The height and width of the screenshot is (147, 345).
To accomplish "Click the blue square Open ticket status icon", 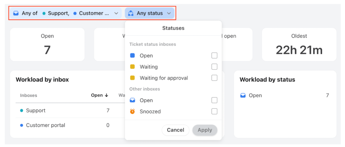I will 132,56.
